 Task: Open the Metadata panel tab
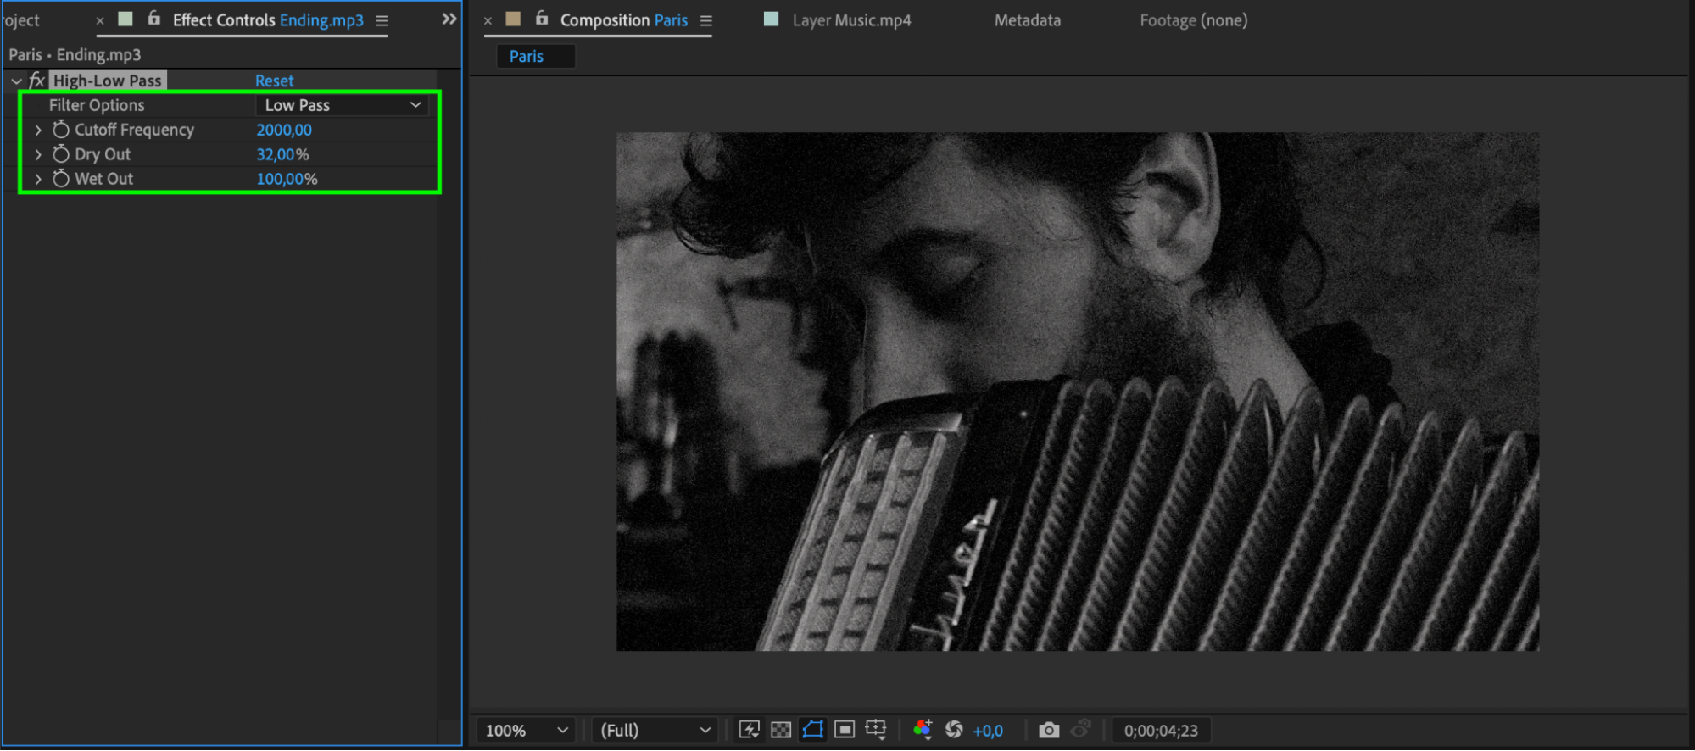1027,20
